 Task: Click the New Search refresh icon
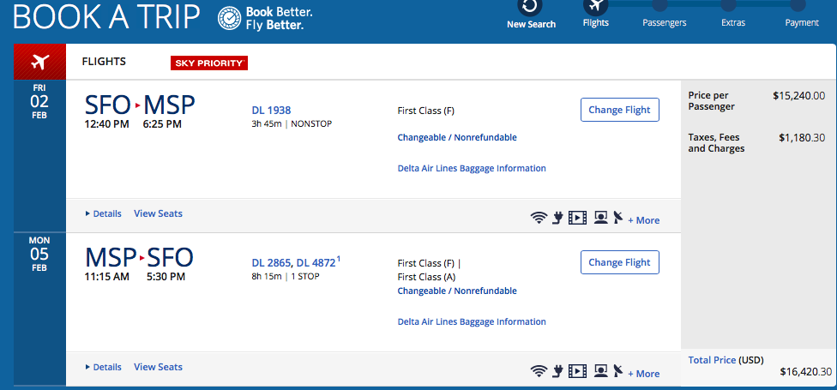(x=531, y=7)
